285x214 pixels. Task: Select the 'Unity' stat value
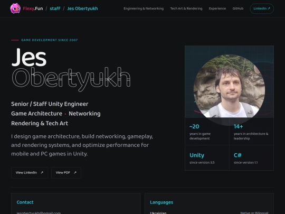click(197, 155)
